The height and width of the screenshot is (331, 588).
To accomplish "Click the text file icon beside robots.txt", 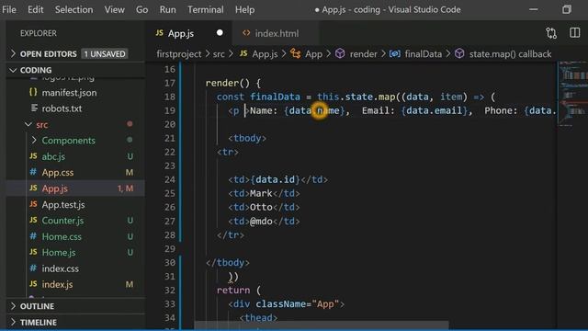I will click(x=34, y=108).
